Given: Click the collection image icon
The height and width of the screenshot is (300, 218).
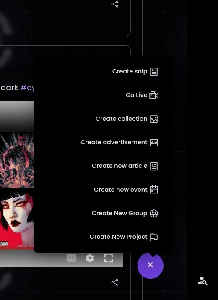Looking at the screenshot, I should [x=154, y=119].
